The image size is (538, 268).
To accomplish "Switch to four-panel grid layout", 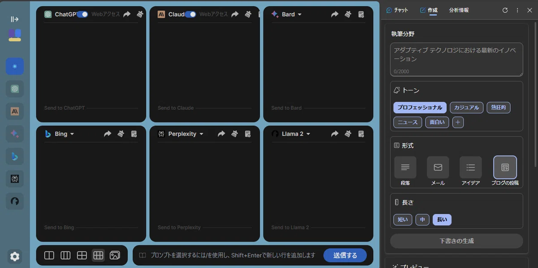I will pos(82,255).
